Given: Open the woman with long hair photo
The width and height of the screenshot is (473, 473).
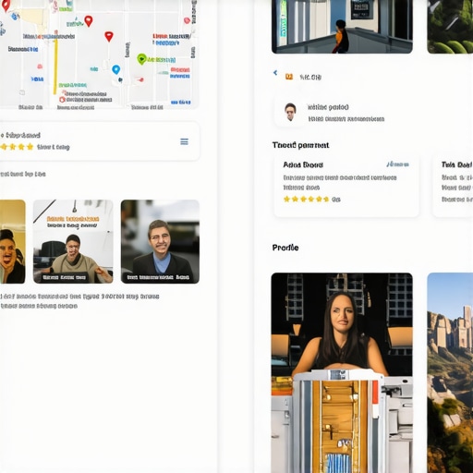Looking at the screenshot, I should click(342, 372).
